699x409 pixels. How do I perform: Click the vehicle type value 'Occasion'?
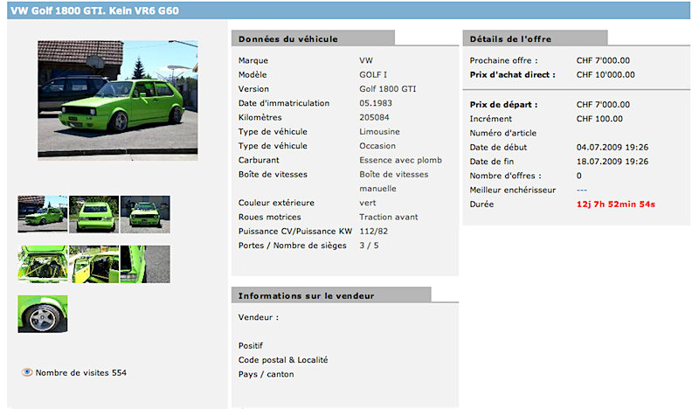tap(377, 146)
